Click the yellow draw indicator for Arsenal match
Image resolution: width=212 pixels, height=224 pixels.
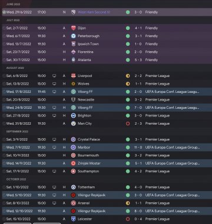pyautogui.click(x=128, y=203)
